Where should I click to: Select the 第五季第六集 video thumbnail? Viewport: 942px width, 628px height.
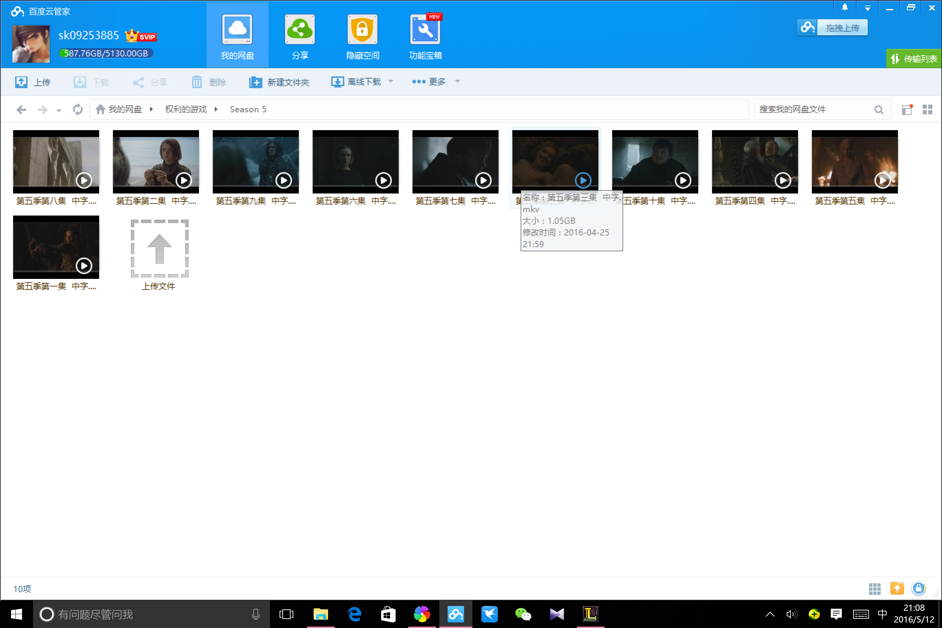(355, 161)
